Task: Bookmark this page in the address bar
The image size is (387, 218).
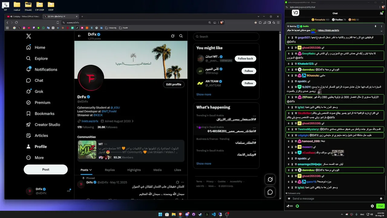Action: tap(58, 22)
